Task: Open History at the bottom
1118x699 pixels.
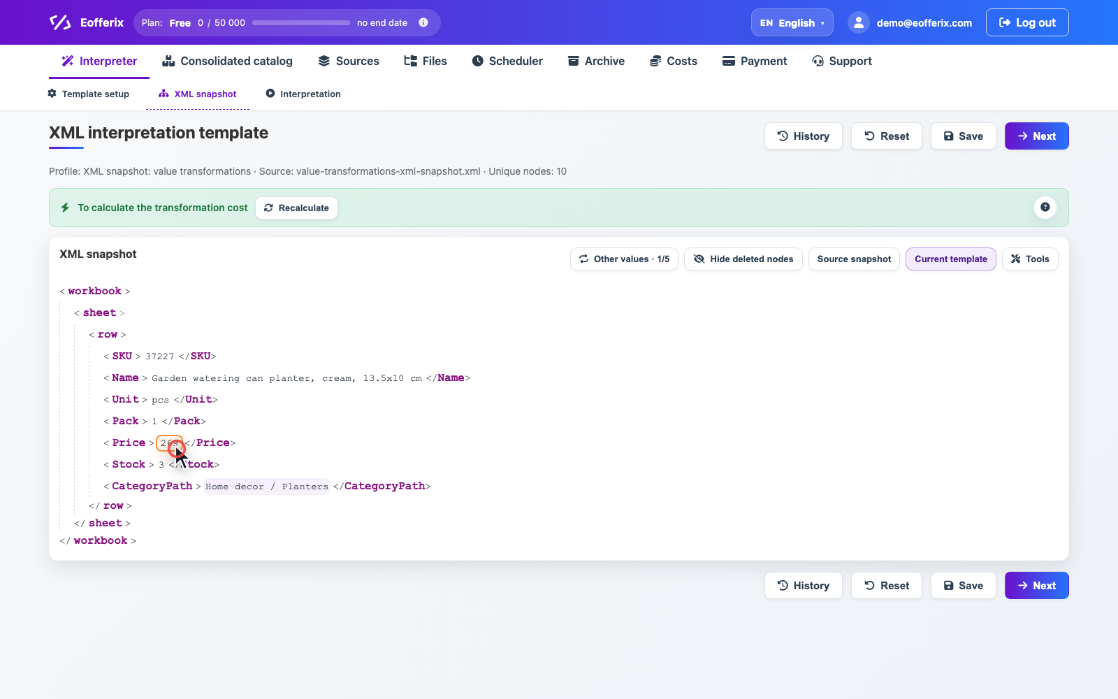Action: pyautogui.click(x=804, y=586)
